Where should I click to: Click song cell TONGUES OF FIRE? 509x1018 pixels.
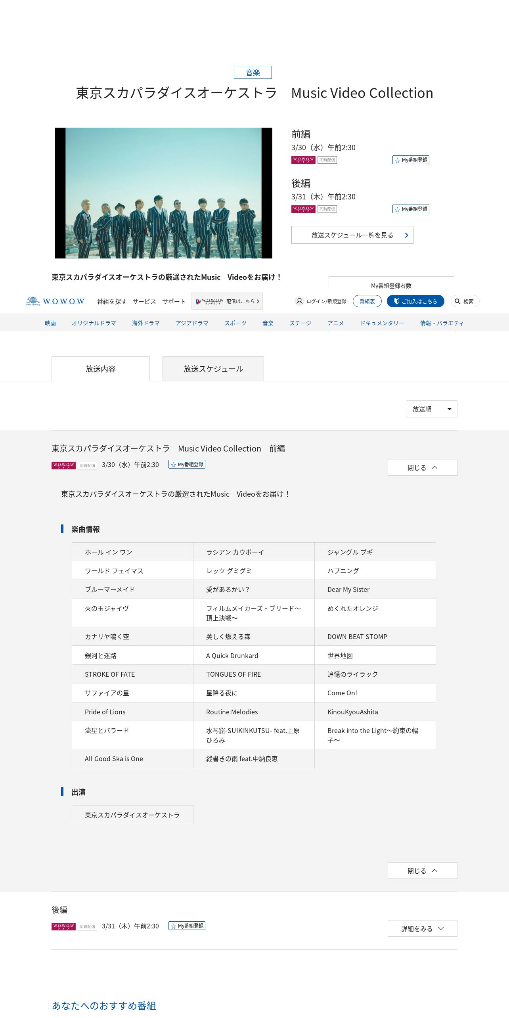click(254, 674)
